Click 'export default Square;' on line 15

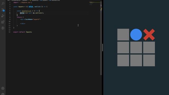coord(23,32)
